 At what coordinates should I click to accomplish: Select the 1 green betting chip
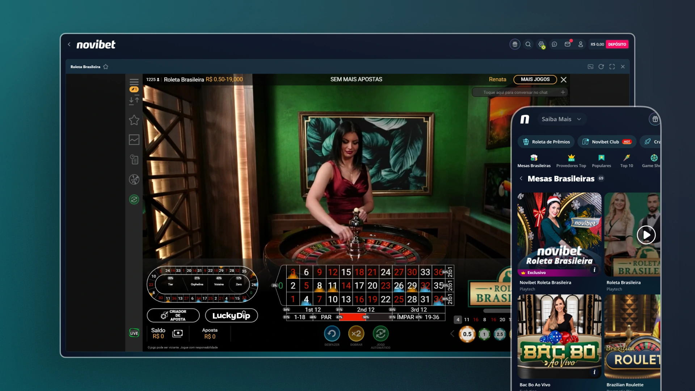[x=484, y=334]
